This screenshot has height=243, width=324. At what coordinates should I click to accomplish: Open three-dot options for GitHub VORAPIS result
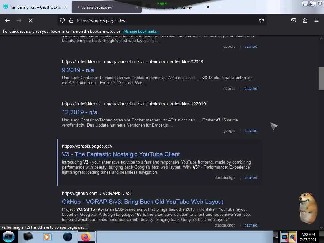(240, 225)
